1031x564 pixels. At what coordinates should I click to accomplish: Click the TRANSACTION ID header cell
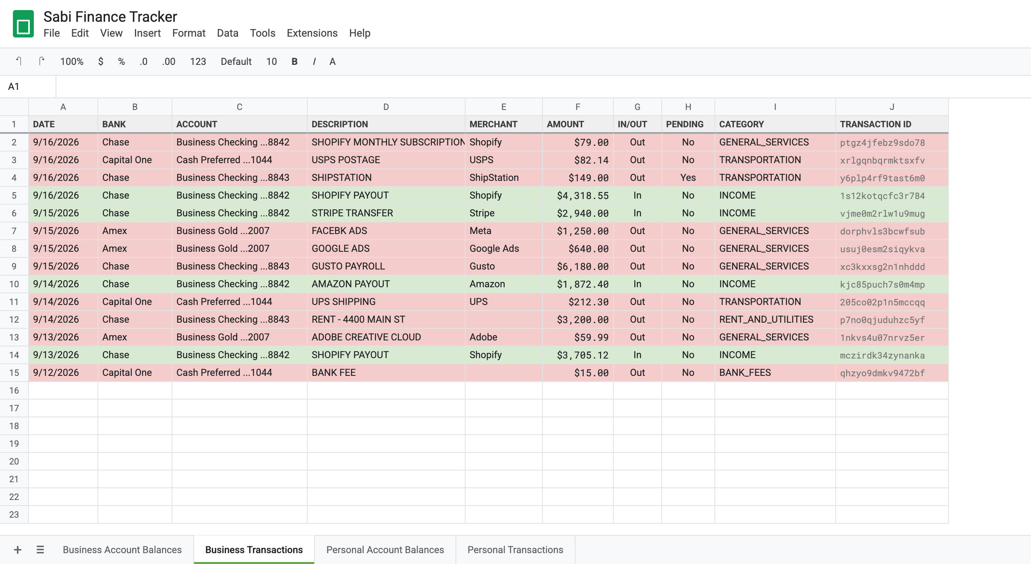coord(892,124)
